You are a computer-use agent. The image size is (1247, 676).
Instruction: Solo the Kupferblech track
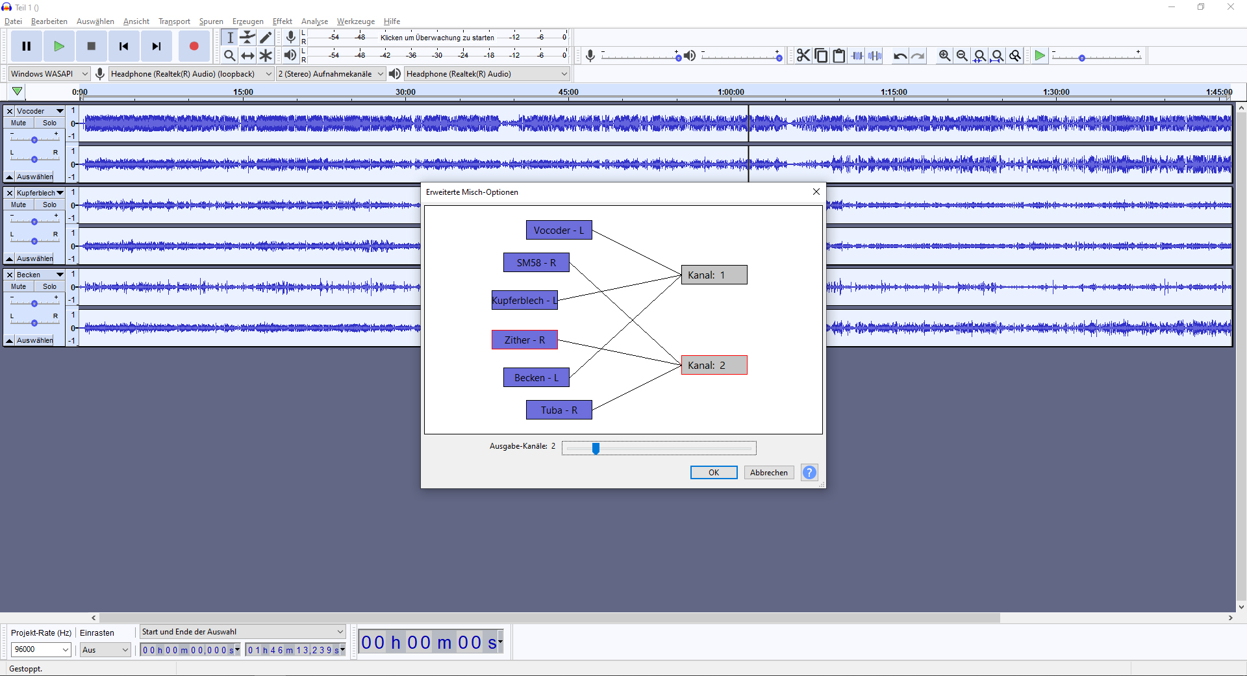pyautogui.click(x=50, y=205)
